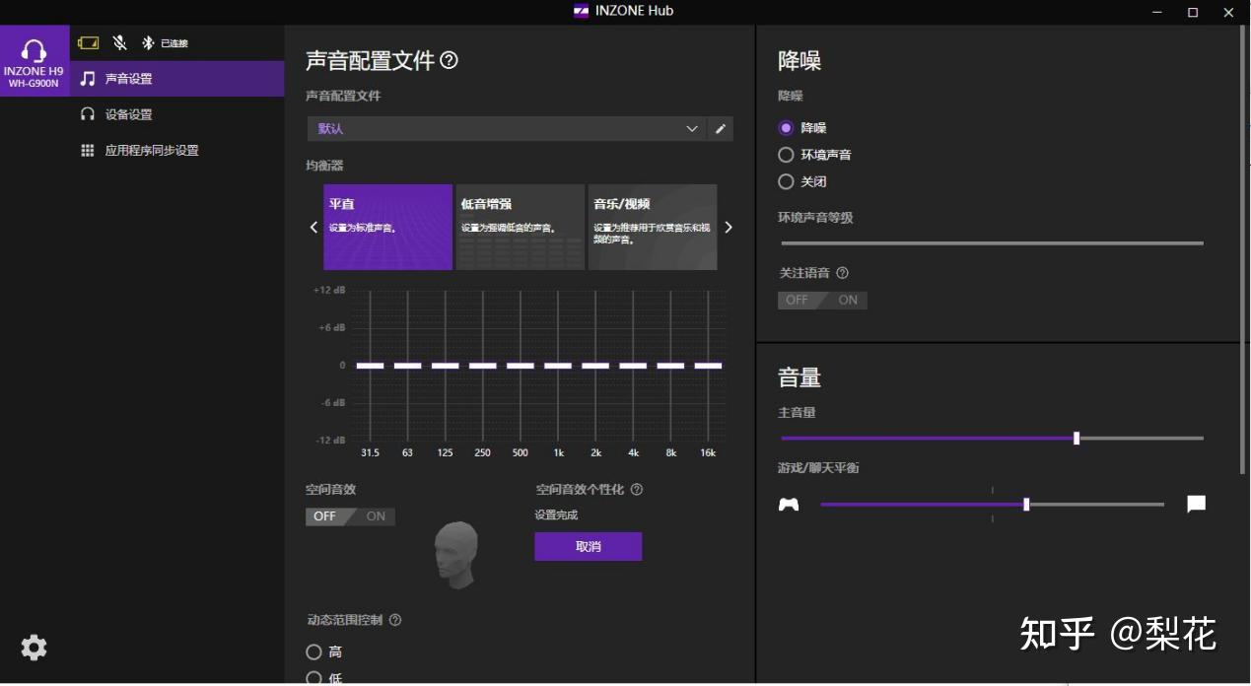
Task: Click the 1k equalizer band handle
Action: (558, 366)
